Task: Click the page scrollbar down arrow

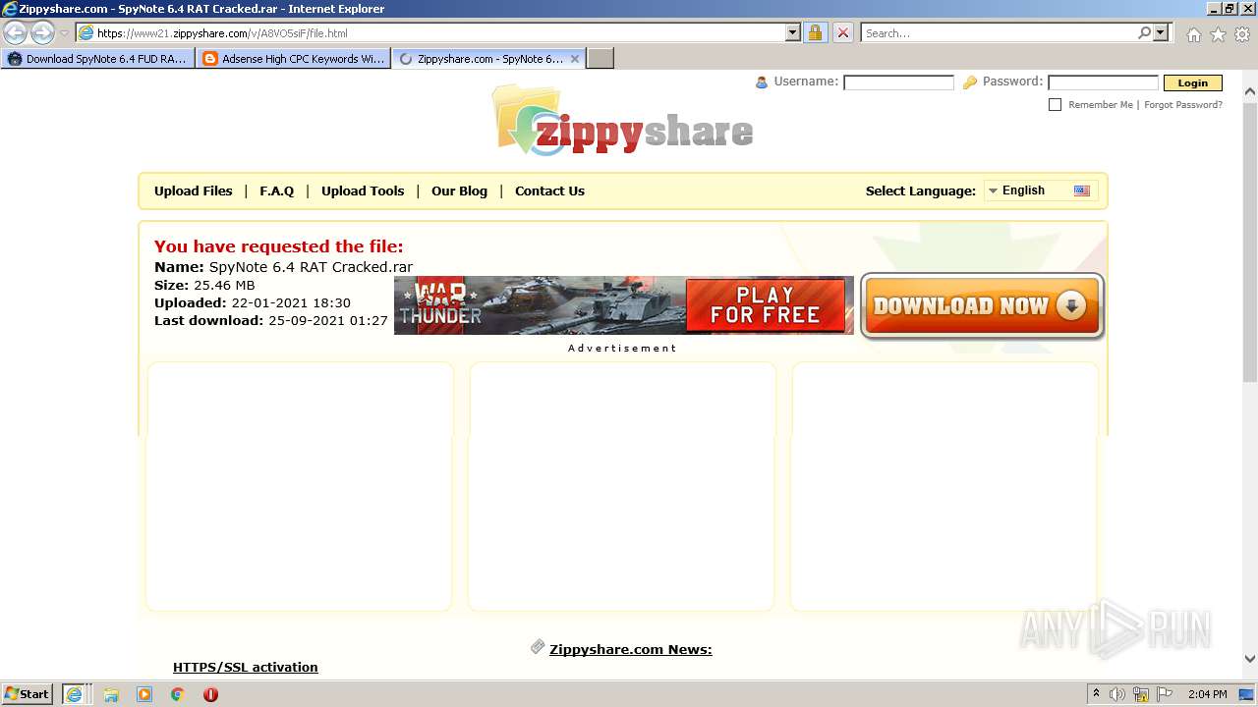Action: [1249, 659]
